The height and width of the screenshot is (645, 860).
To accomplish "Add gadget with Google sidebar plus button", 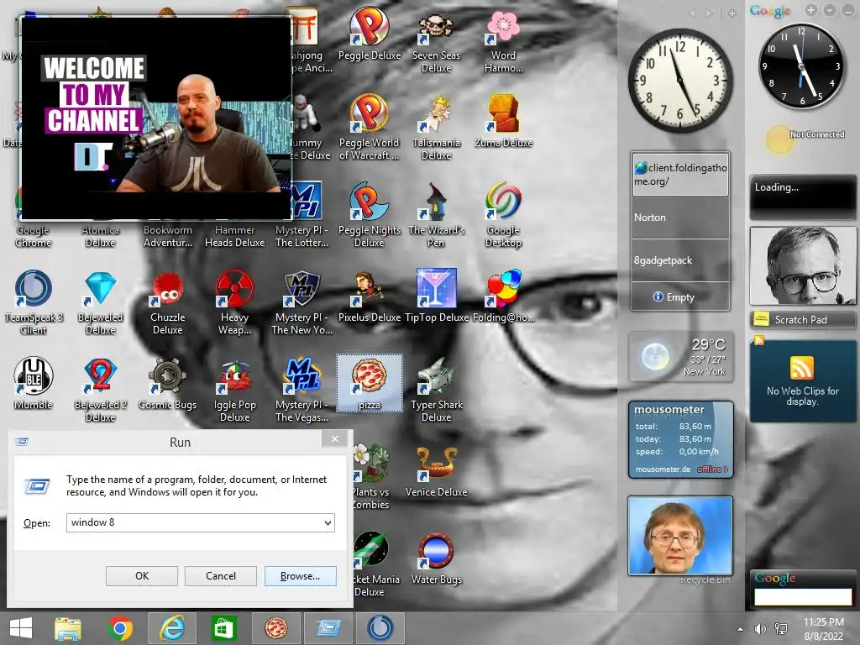I will point(811,10).
